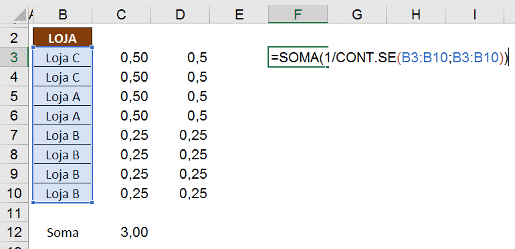Screen dimensions: 515x249
Task: Select row 6 header
Action: (14, 116)
